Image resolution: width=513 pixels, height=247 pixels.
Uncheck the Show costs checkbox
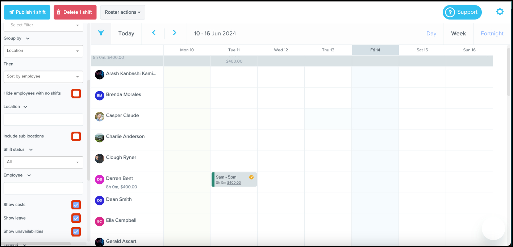pos(76,205)
